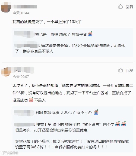Open blurred username before 每次都要去关掉

click(27, 45)
